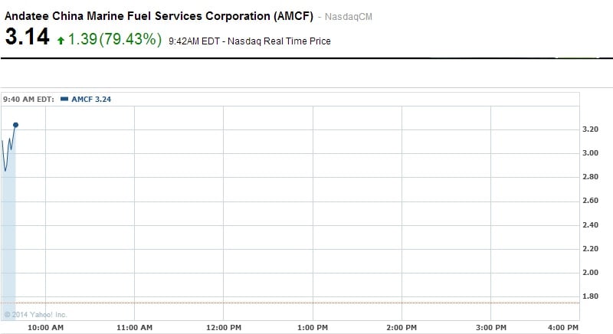613x334 pixels.
Task: Click the 1.39 (79.43%) price change
Action: tap(115, 39)
